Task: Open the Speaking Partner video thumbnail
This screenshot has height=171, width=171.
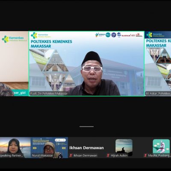Action: [x=15, y=147]
